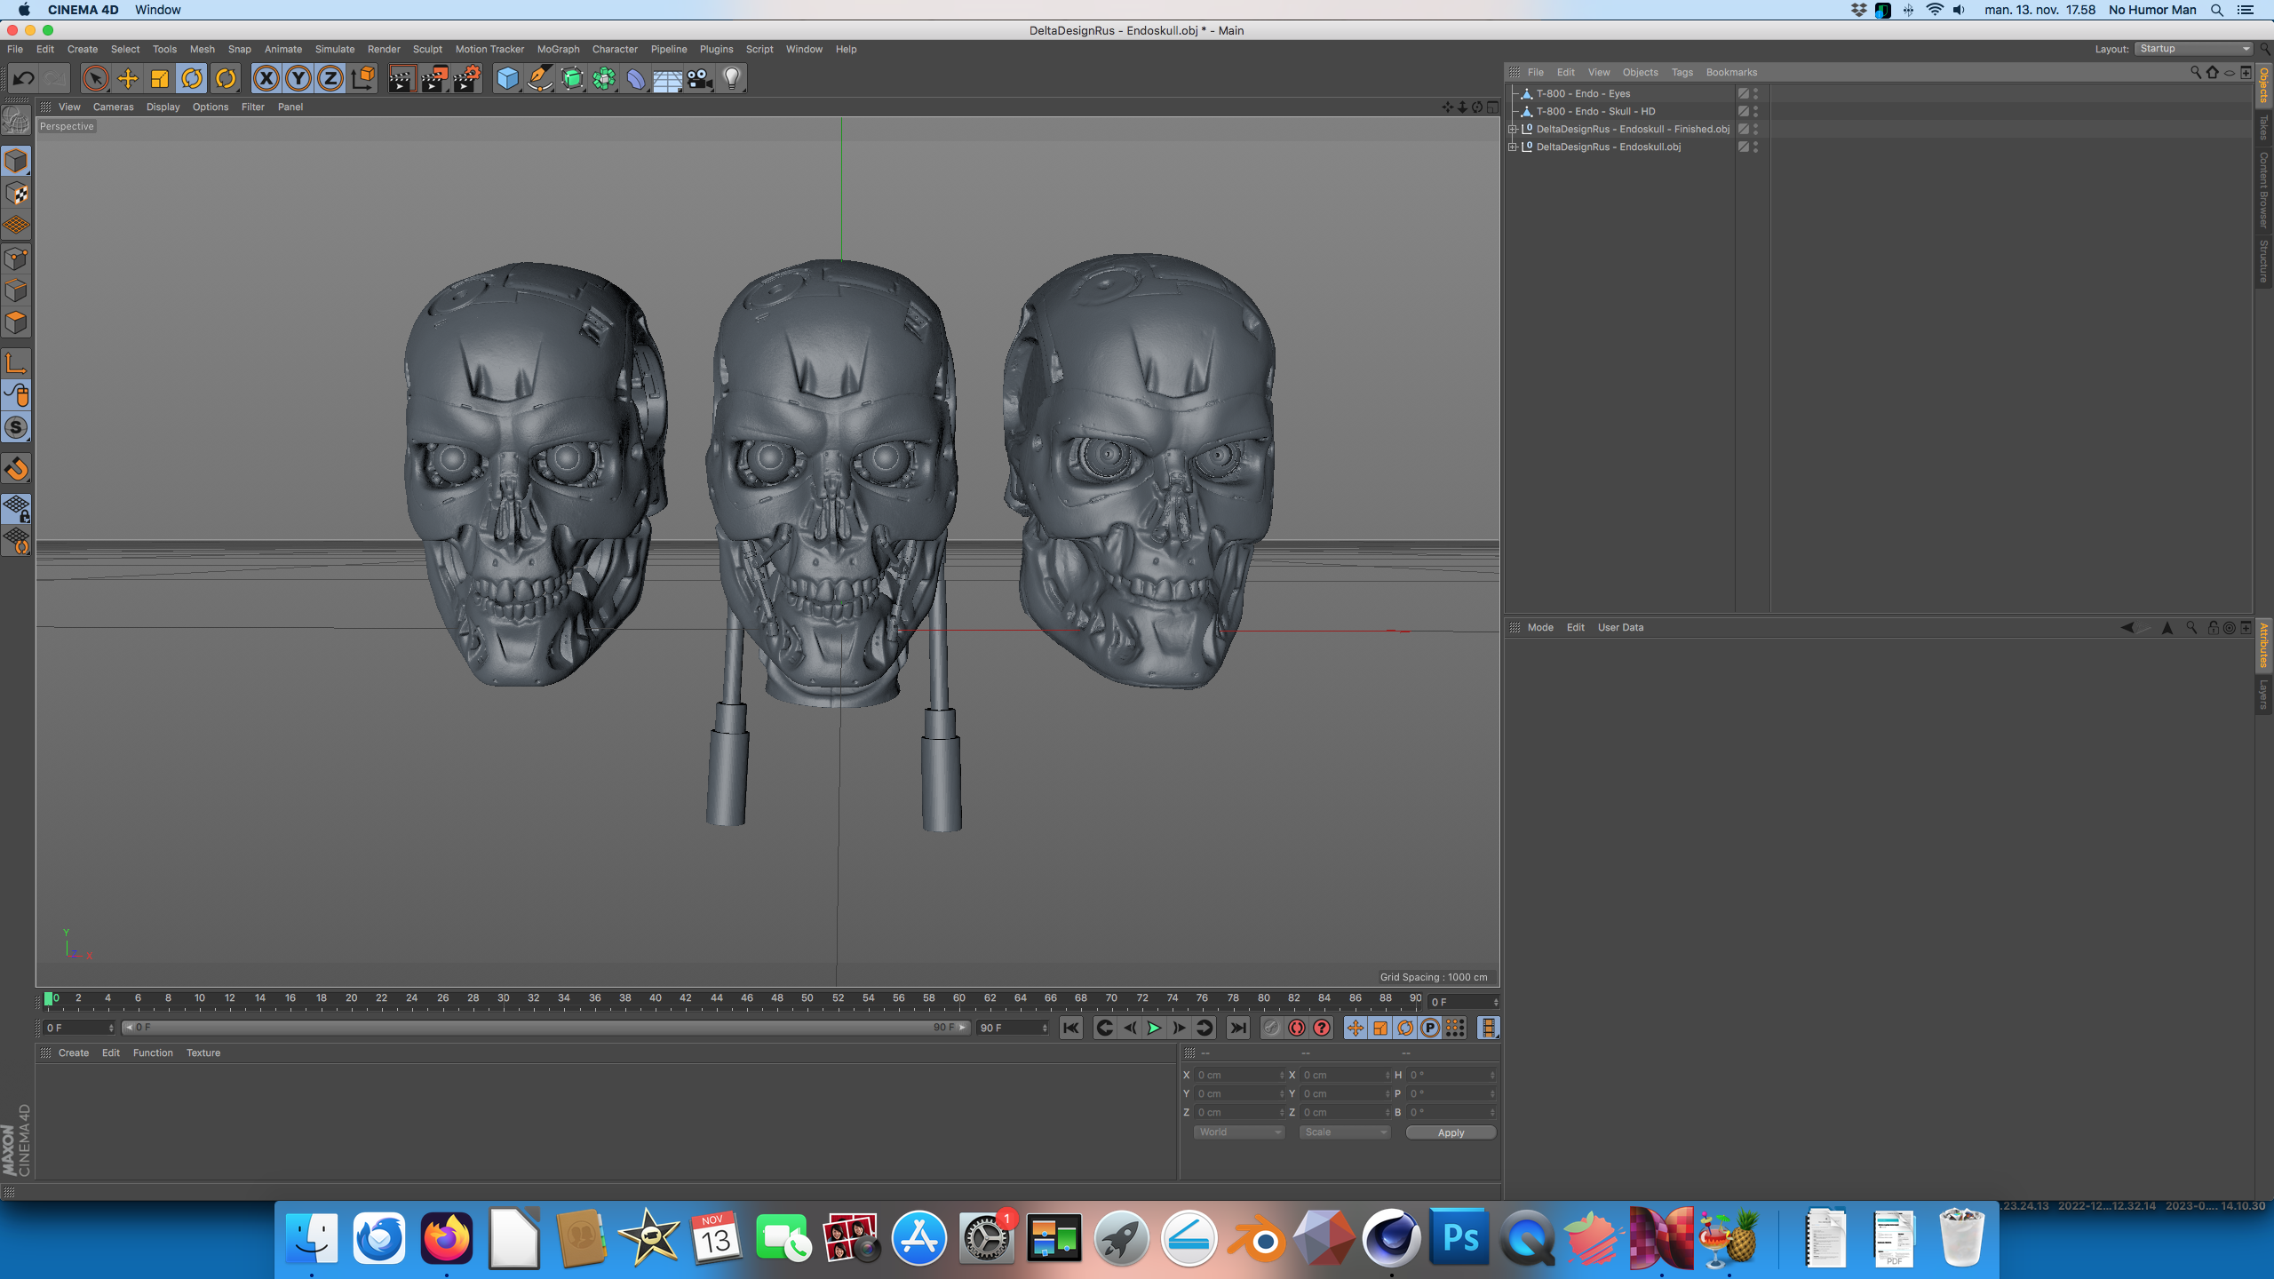Select T-800 - Endo - Eyes object
Image resolution: width=2274 pixels, height=1279 pixels.
pos(1583,93)
